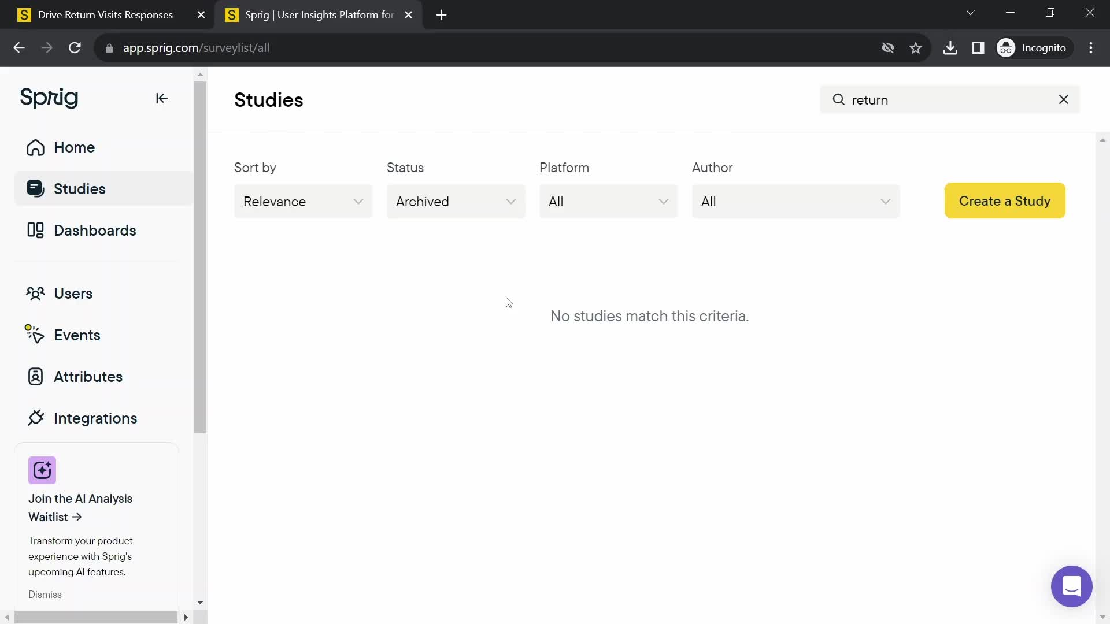Open the chat support widget
This screenshot has height=624, width=1110.
point(1071,586)
